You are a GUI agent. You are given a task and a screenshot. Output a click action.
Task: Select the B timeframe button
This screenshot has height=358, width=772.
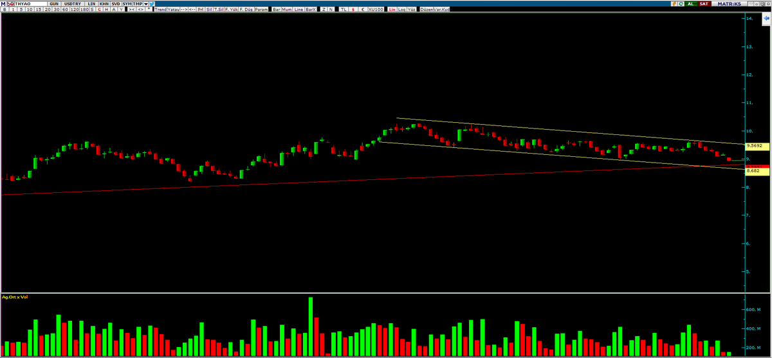(x=5, y=10)
